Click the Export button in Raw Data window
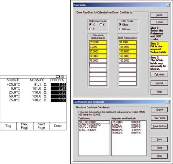The image size is (173, 164). [159, 22]
